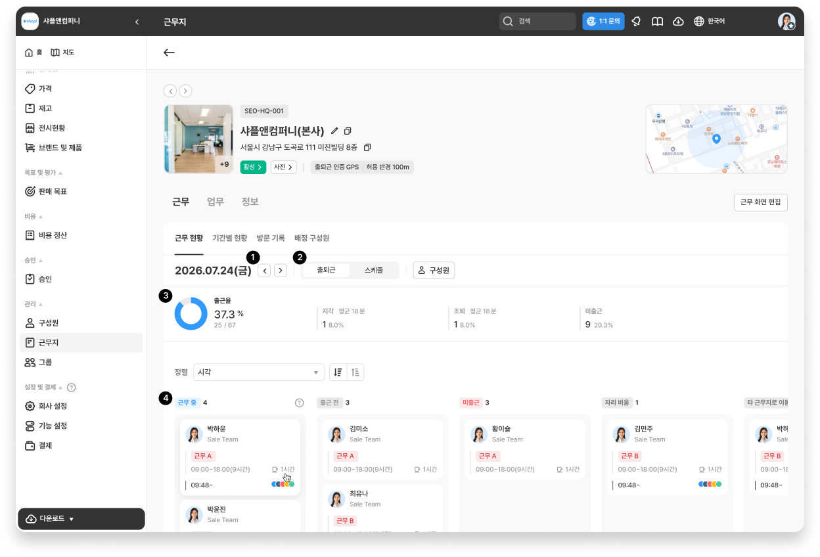Click the 출근율 donut chart

191,313
